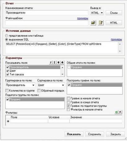127x141 pixels.
Task: Click the 'Стили' button
Action: tap(114, 13)
